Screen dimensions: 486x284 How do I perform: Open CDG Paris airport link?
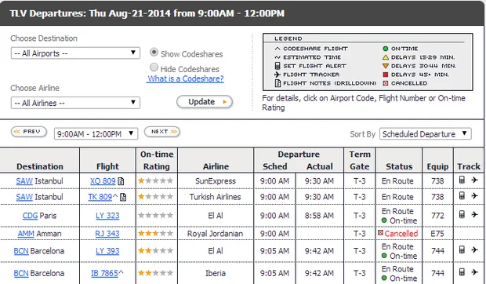tap(30, 216)
